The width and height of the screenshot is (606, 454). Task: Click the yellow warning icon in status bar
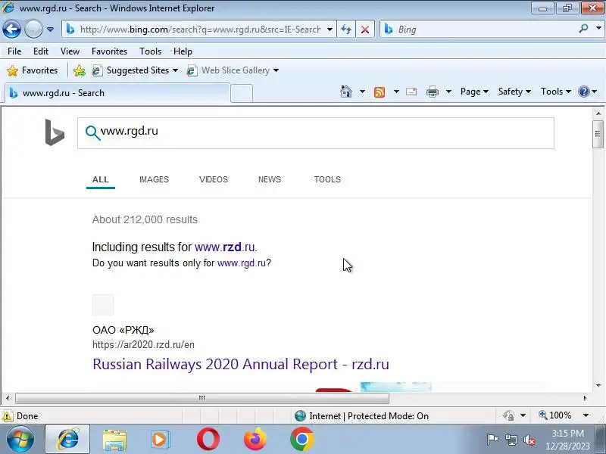pos(8,415)
